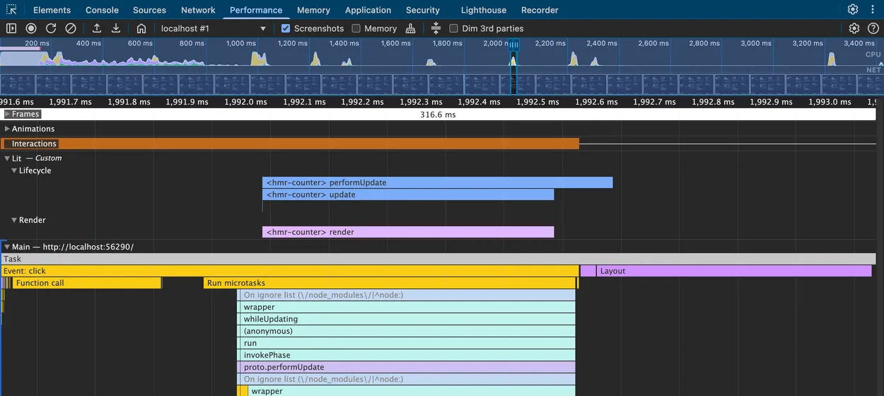Click the collect garbage broom icon
This screenshot has height=396, width=884.
click(411, 28)
